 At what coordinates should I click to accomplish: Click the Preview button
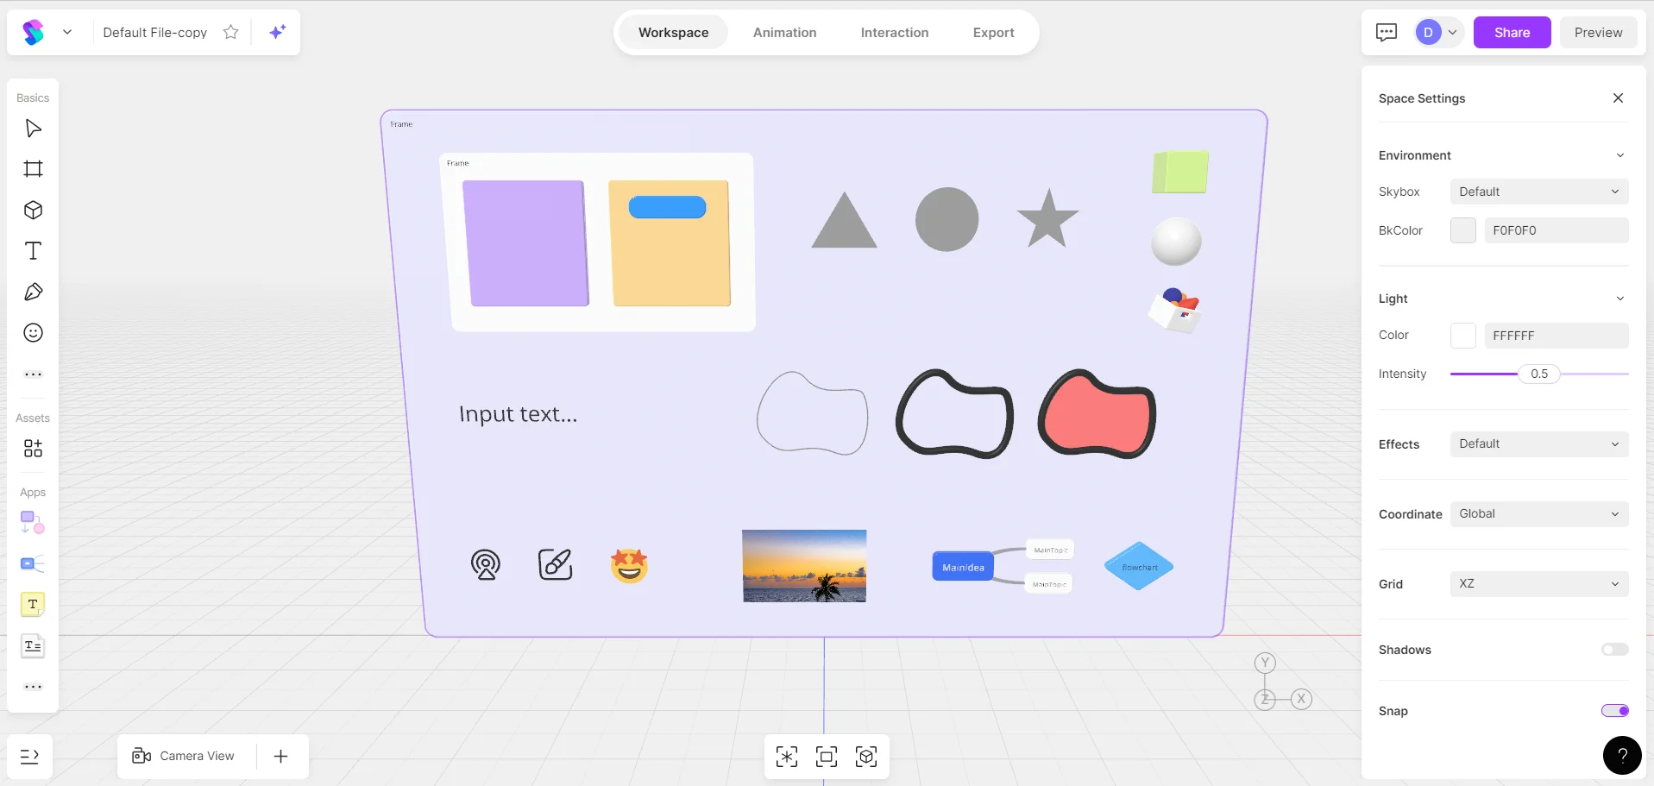pyautogui.click(x=1598, y=33)
